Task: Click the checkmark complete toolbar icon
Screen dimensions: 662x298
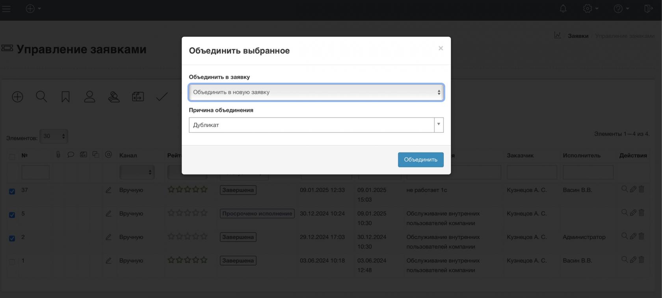Action: click(x=162, y=97)
